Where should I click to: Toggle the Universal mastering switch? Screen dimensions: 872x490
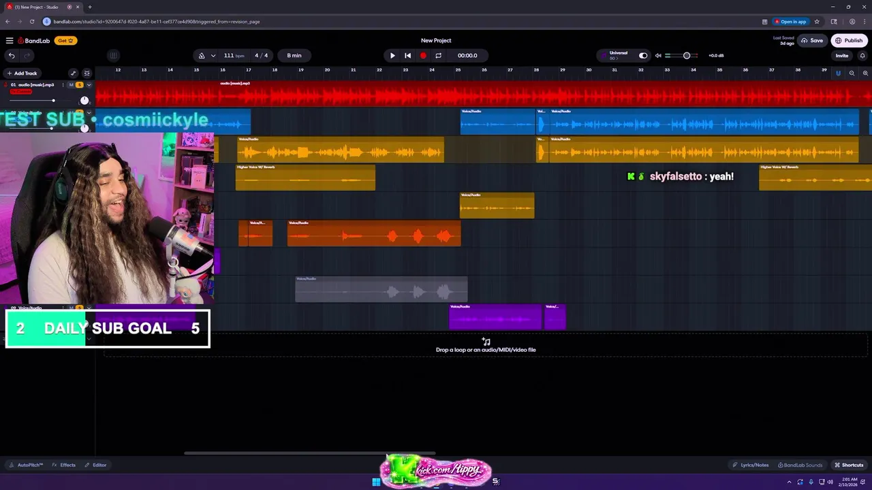point(643,56)
